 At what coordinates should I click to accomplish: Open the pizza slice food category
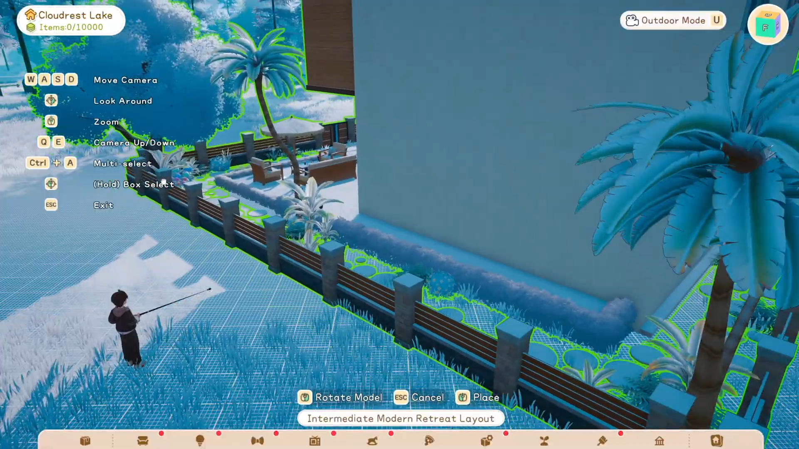tap(429, 441)
